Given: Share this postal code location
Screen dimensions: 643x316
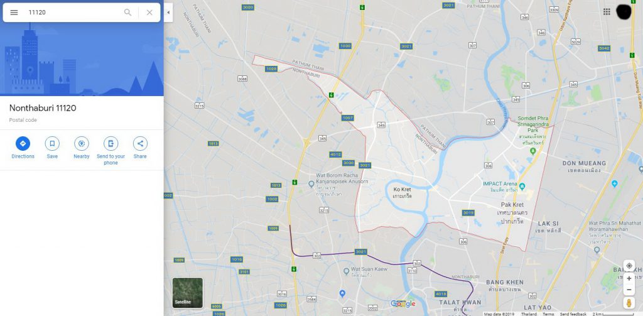Looking at the screenshot, I should [x=140, y=144].
